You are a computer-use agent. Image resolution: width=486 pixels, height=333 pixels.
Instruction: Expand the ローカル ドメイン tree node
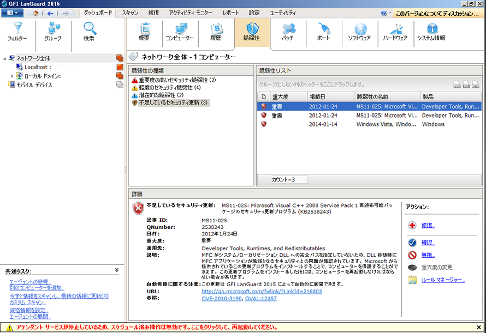click(x=12, y=76)
